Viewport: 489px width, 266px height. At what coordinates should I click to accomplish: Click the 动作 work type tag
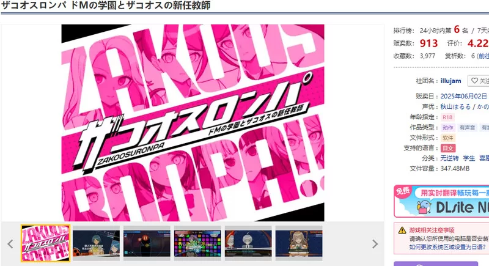coord(447,128)
